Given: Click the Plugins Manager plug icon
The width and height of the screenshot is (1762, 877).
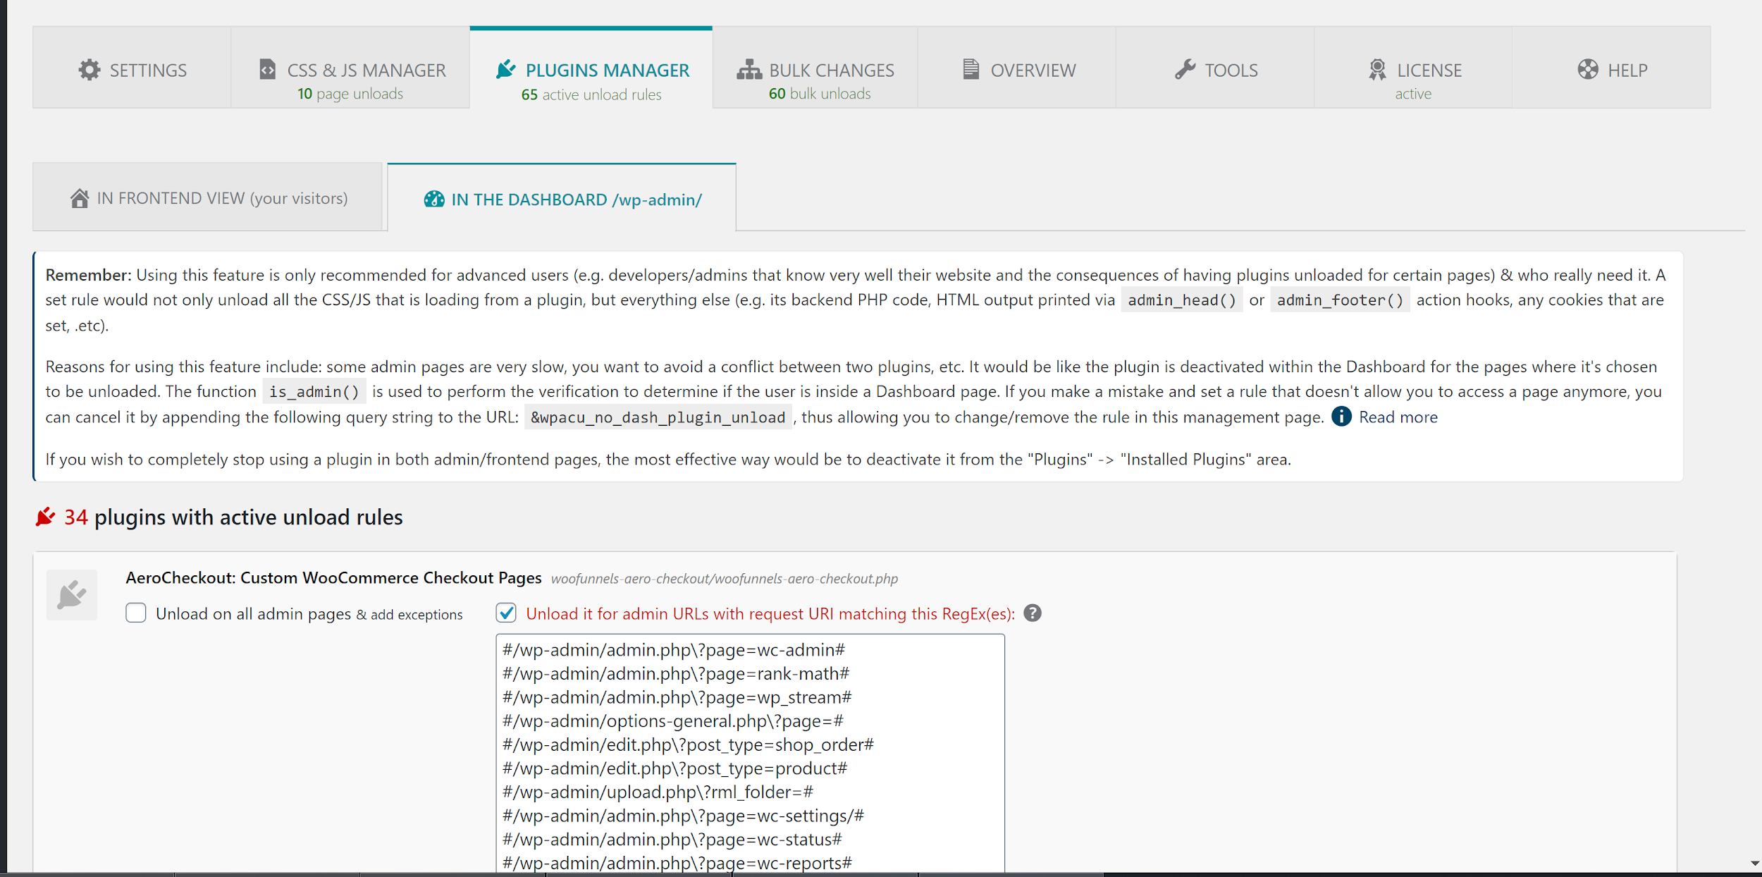Looking at the screenshot, I should [x=505, y=69].
